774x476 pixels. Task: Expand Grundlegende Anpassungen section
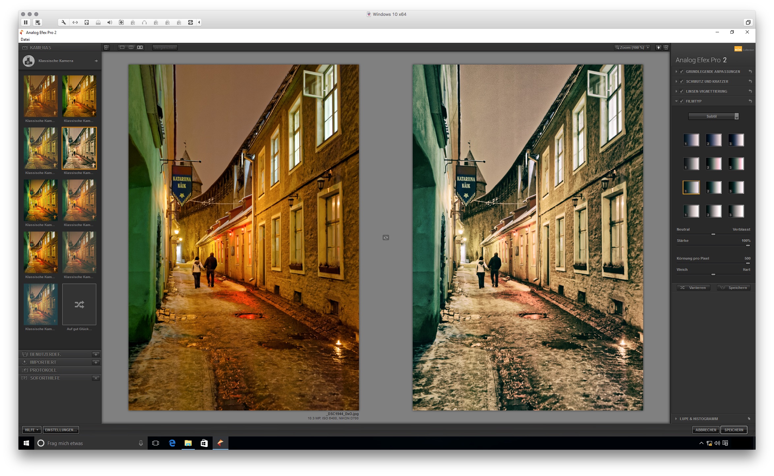tap(676, 71)
